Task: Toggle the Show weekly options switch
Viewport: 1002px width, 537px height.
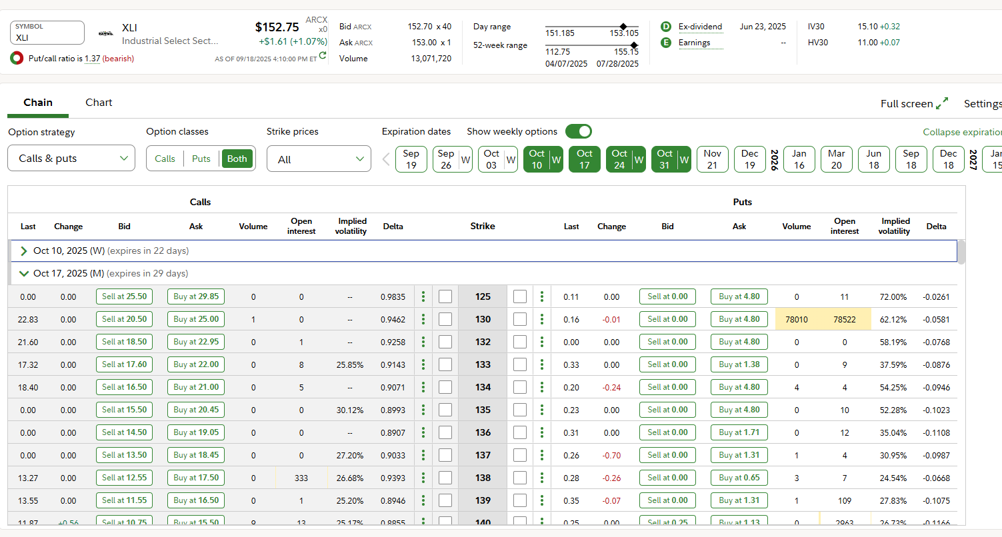Action: click(578, 131)
